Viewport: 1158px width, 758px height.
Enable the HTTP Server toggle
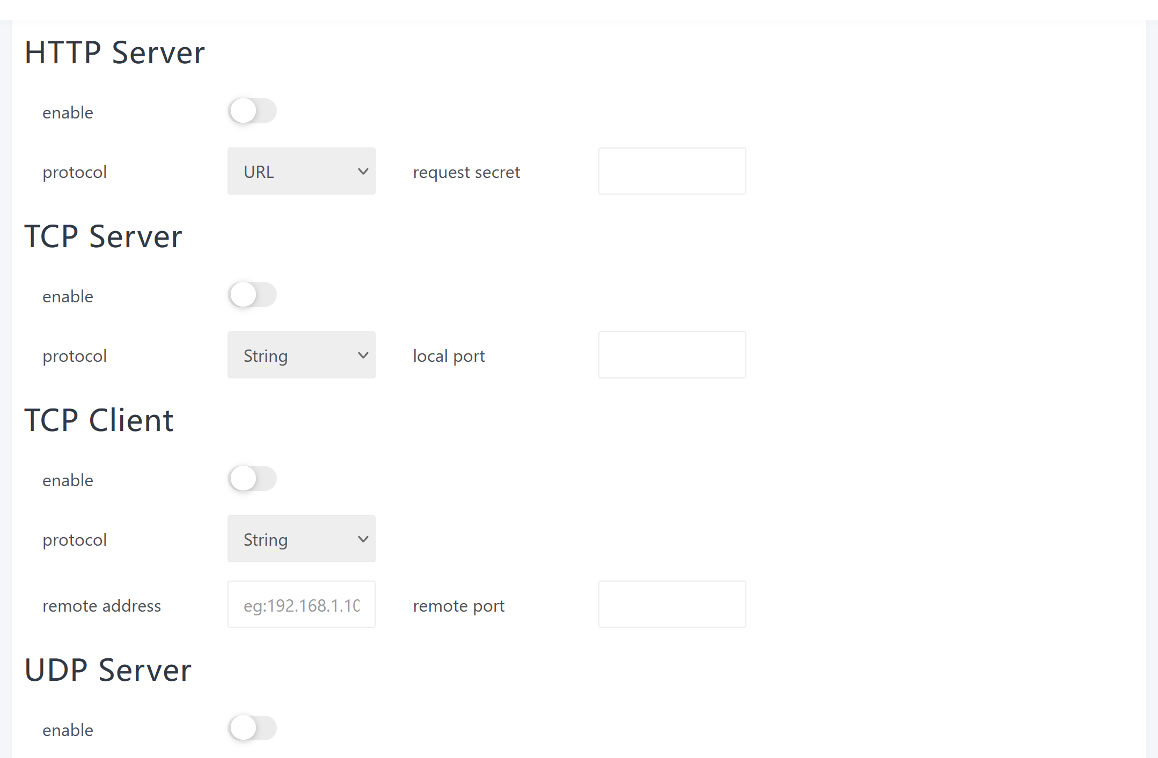pos(252,111)
